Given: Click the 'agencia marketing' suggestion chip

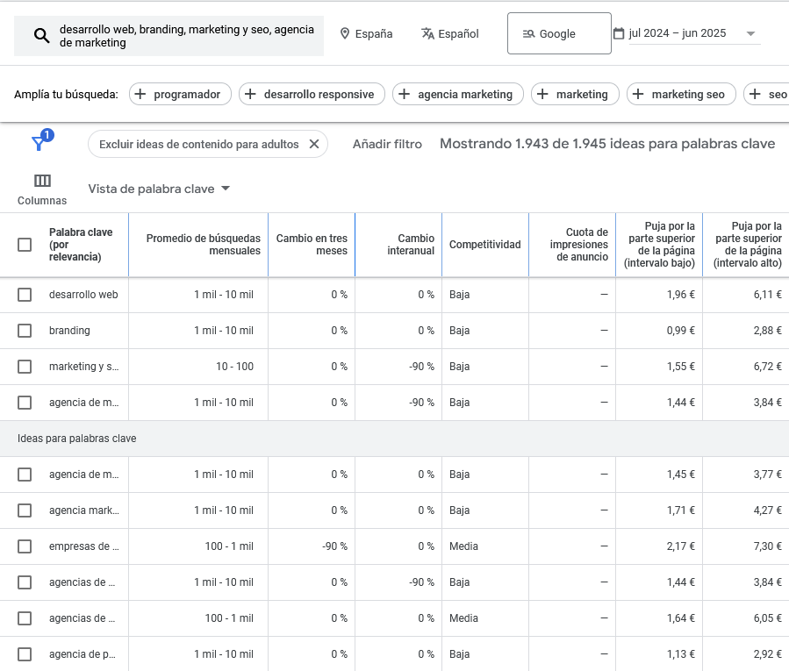Looking at the screenshot, I should click(458, 94).
